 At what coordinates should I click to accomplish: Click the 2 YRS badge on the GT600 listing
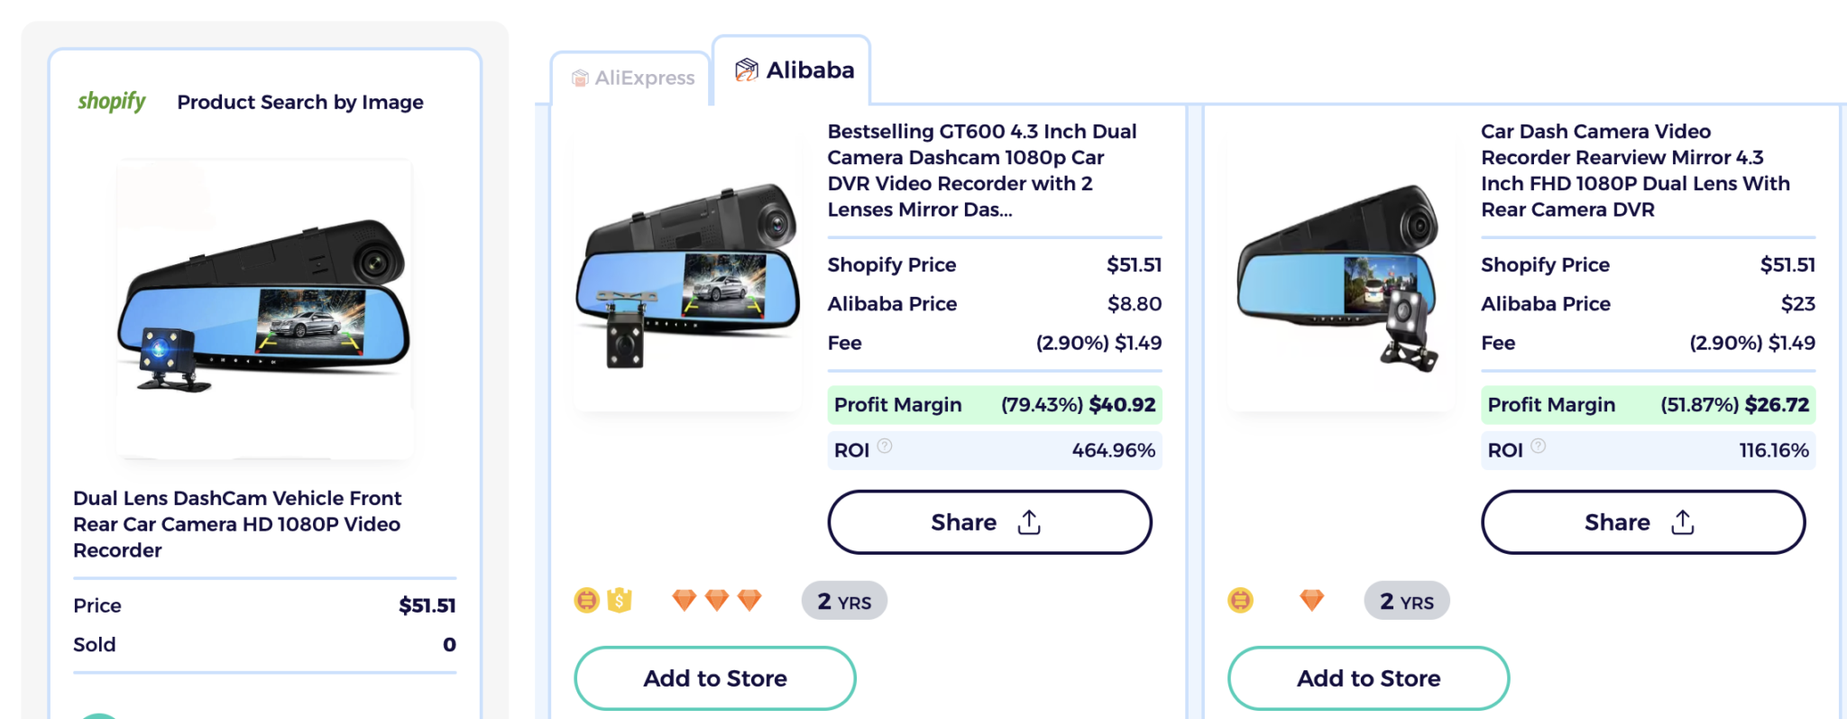tap(843, 600)
